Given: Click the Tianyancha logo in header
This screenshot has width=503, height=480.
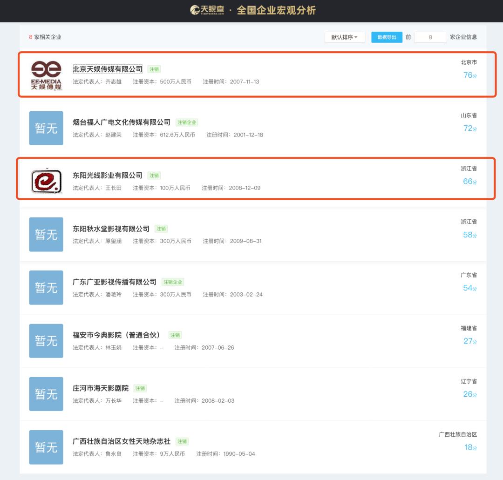Looking at the screenshot, I should click(207, 10).
